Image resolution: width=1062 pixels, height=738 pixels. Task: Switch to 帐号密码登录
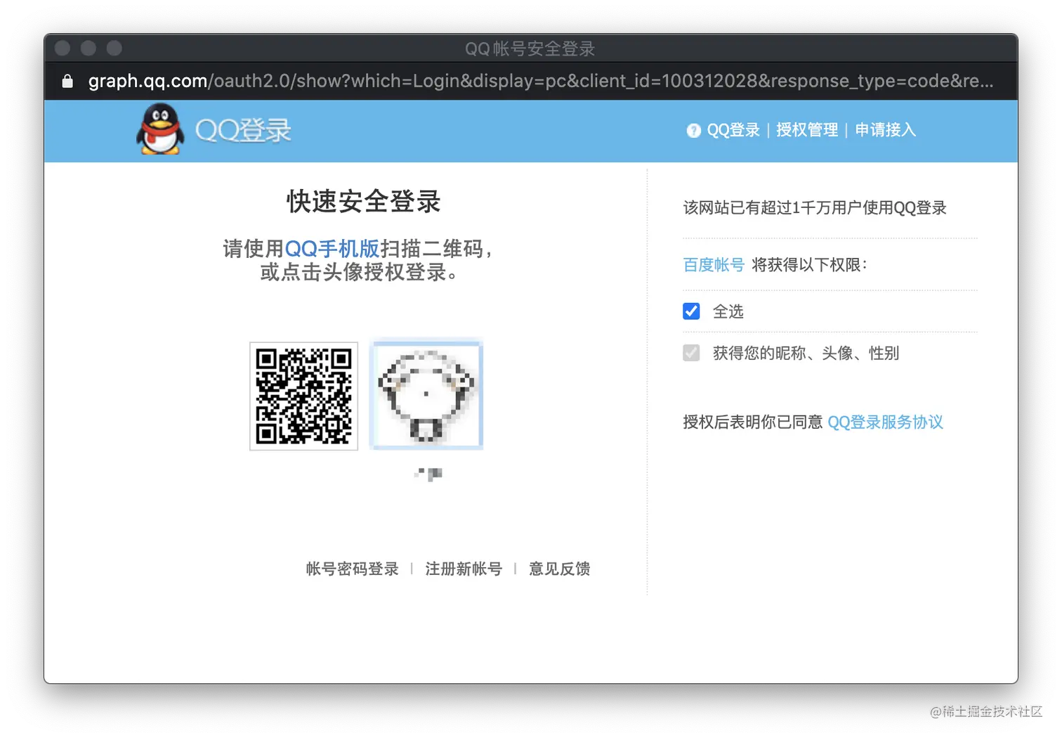(x=352, y=569)
